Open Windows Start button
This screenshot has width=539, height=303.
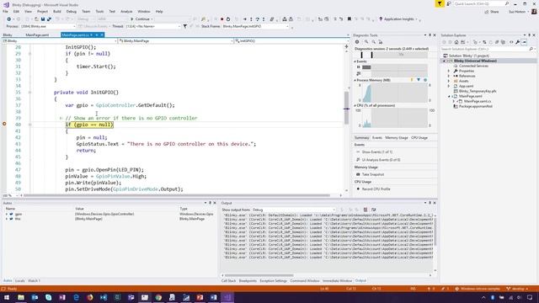pyautogui.click(x=7, y=297)
